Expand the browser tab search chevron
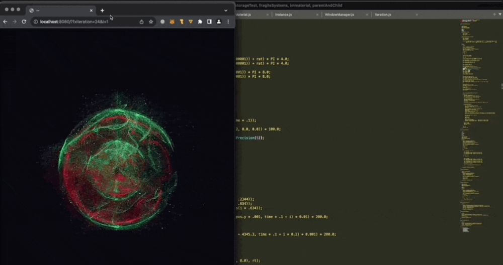This screenshot has height=265, width=503. (x=226, y=11)
